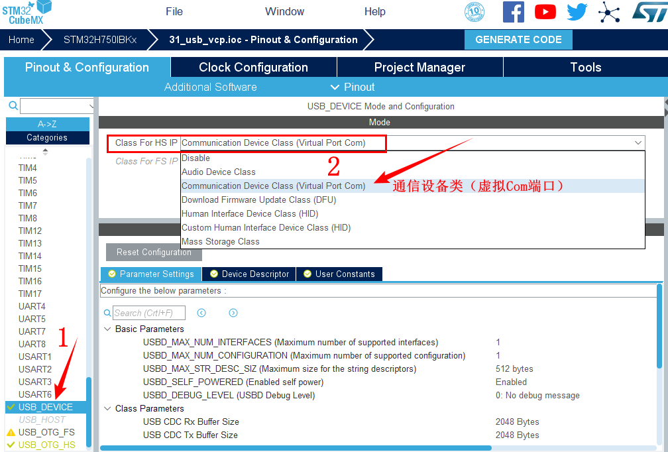
Task: Click the Facebook icon in header
Action: (x=513, y=12)
